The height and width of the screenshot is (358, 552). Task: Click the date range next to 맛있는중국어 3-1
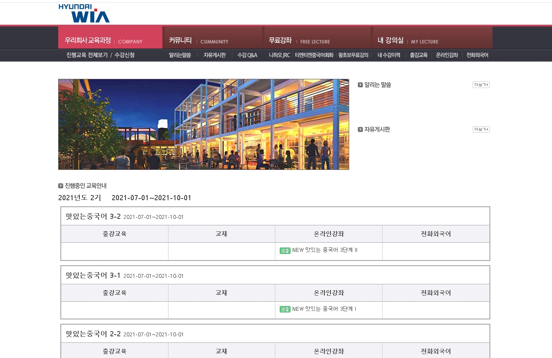pos(154,276)
